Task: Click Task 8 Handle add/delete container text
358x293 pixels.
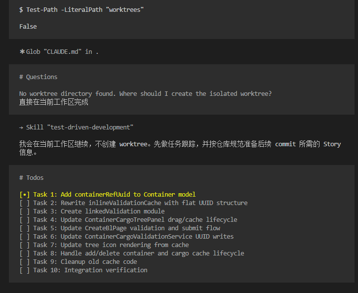Action: coord(139,253)
